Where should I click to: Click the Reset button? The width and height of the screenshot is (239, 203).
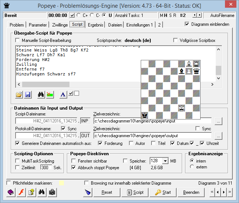pyautogui.click(x=107, y=192)
